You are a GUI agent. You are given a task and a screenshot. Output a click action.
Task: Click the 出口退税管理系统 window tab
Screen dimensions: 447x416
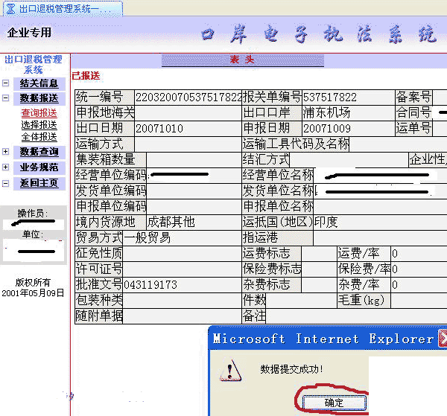tap(63, 9)
